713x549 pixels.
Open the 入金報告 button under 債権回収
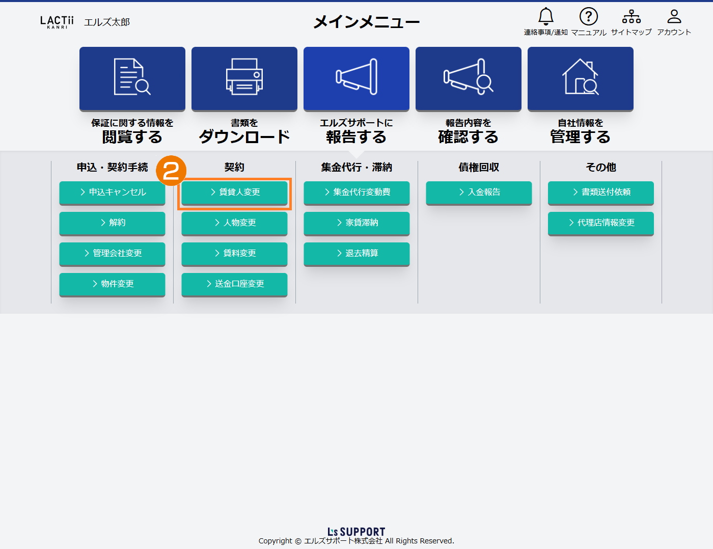coord(479,193)
